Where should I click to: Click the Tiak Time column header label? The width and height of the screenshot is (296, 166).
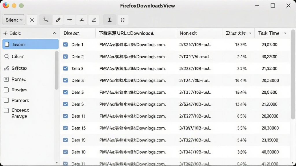[269, 33]
